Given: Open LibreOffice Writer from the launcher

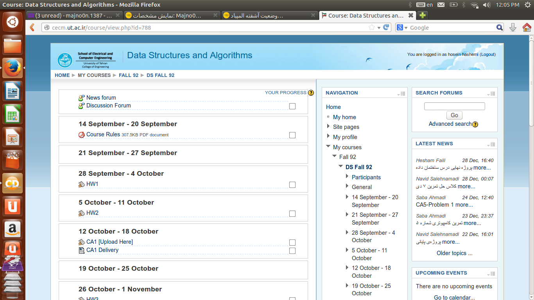Looking at the screenshot, I should (13, 92).
